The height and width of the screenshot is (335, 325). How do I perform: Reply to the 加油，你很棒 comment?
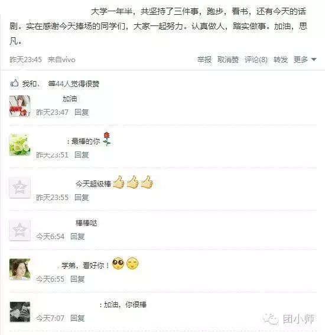click(x=77, y=318)
